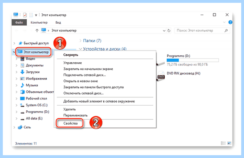Click the search magnifier icon

pyautogui.click(x=226, y=31)
